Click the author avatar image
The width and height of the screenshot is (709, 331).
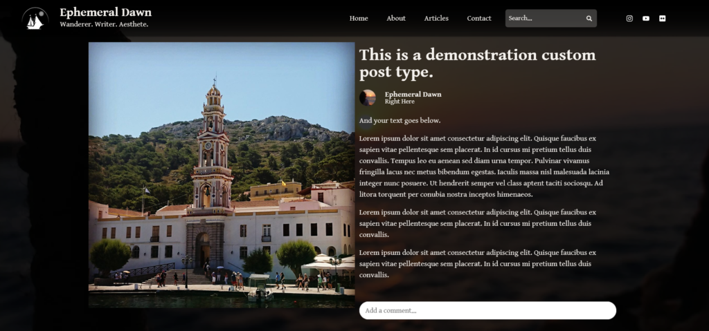coord(368,97)
